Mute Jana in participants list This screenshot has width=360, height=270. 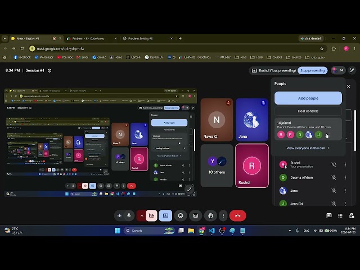(x=334, y=191)
